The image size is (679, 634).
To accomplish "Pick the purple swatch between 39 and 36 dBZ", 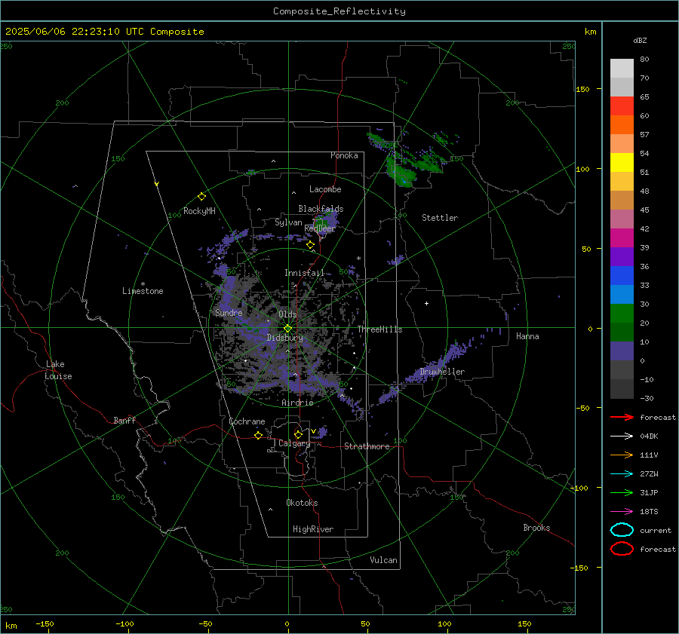I will (x=622, y=257).
